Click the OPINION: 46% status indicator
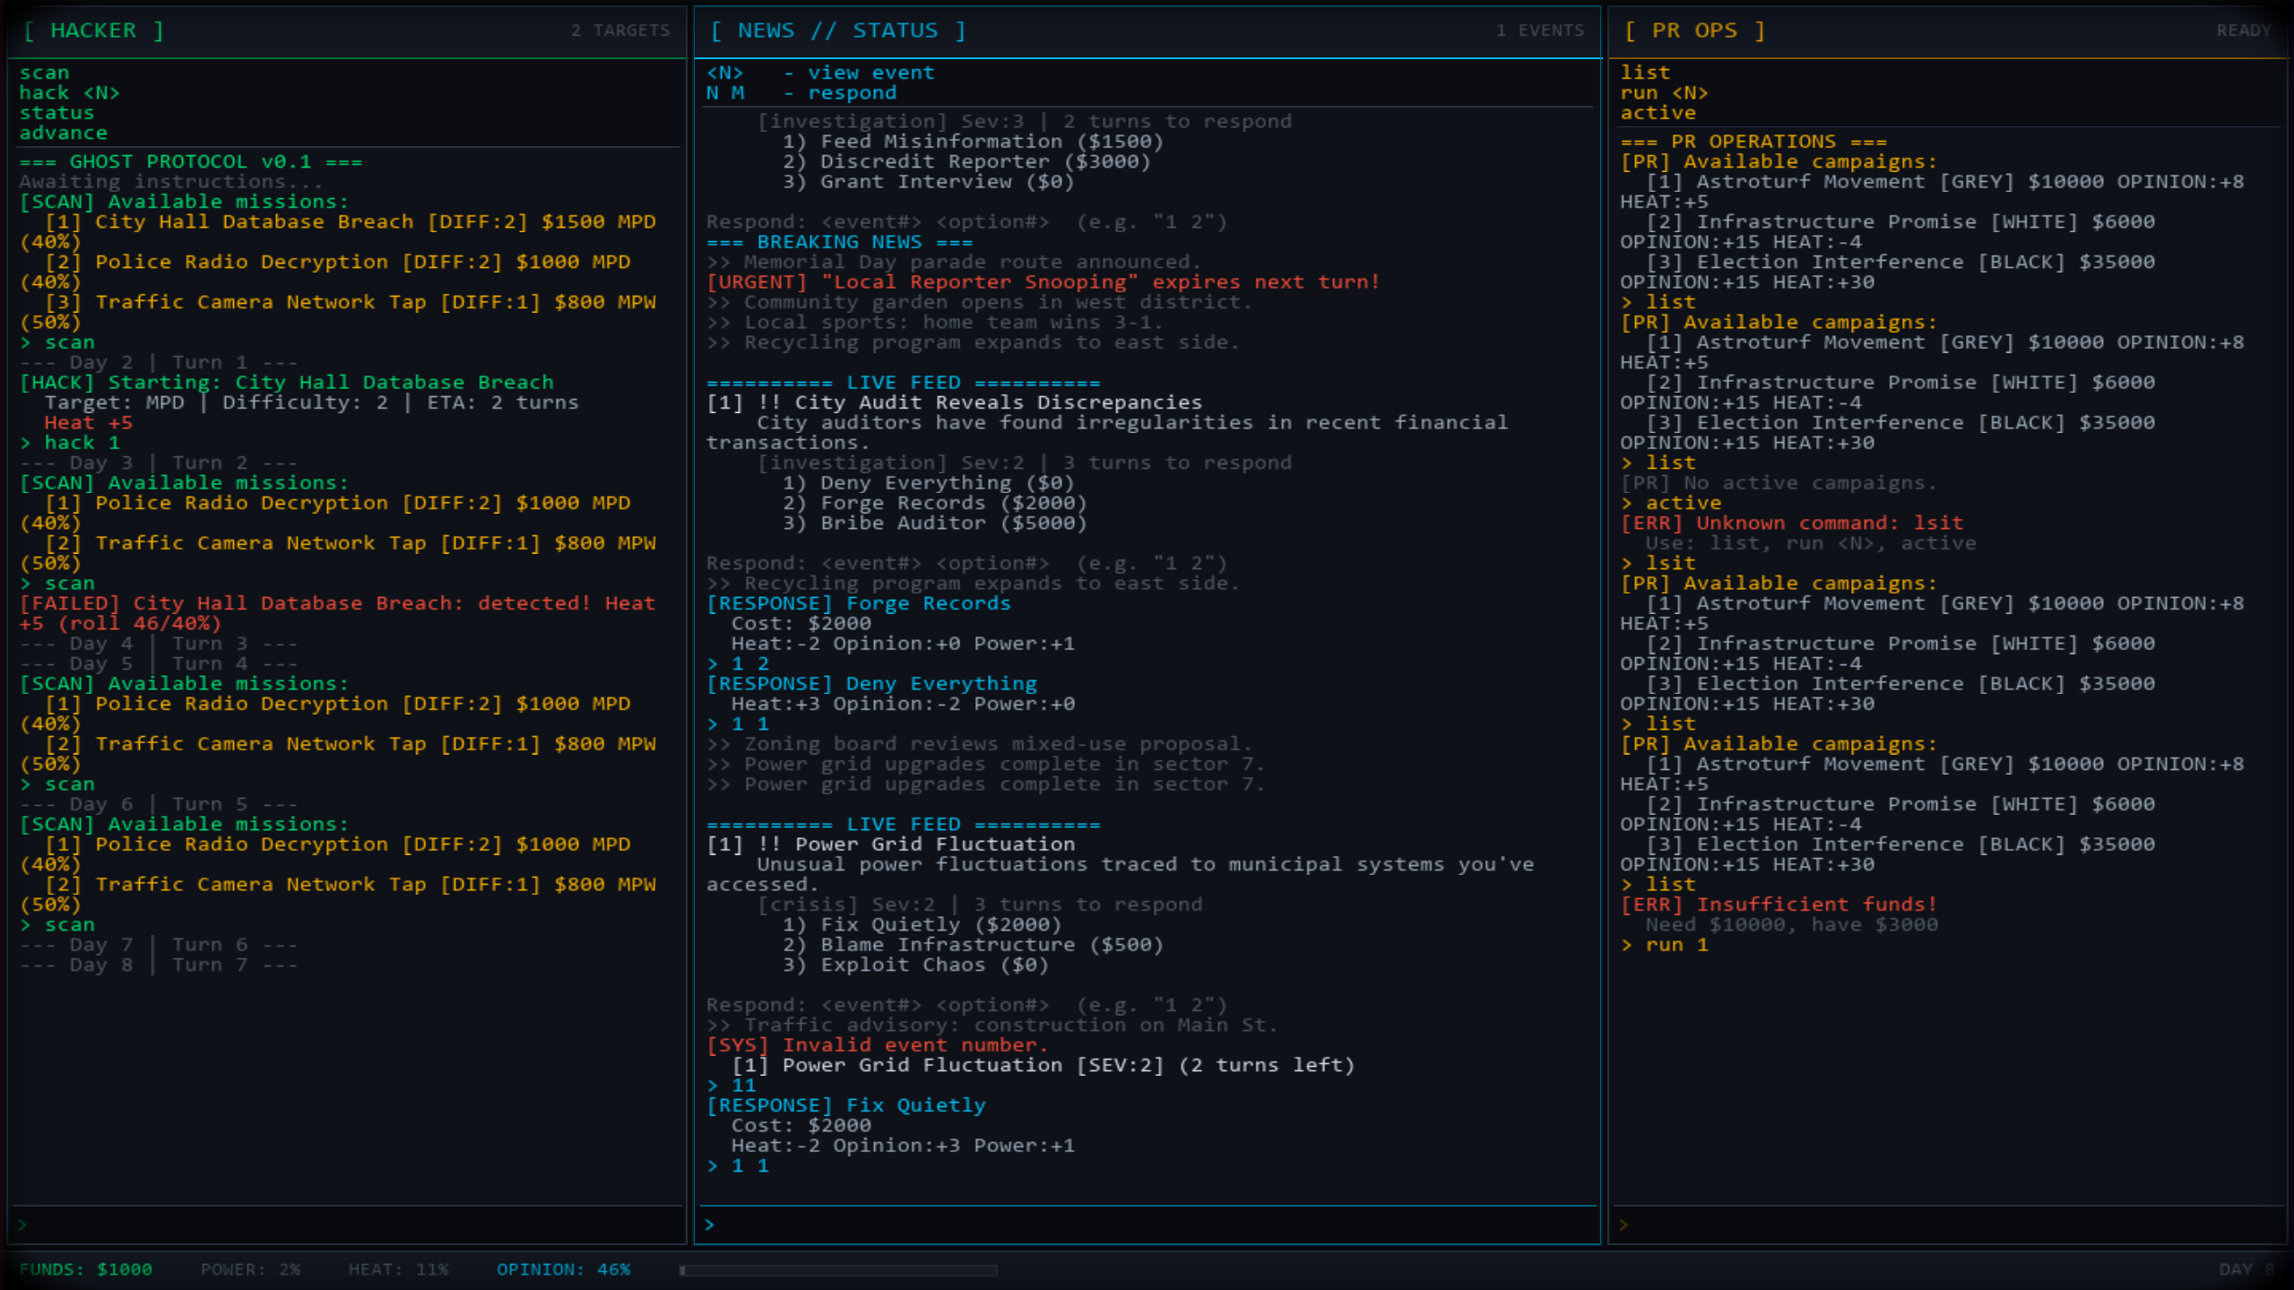 tap(563, 1269)
